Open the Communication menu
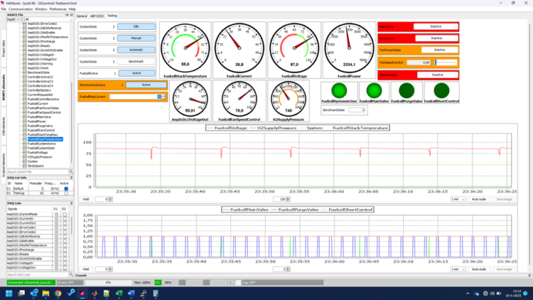 pos(20,9)
